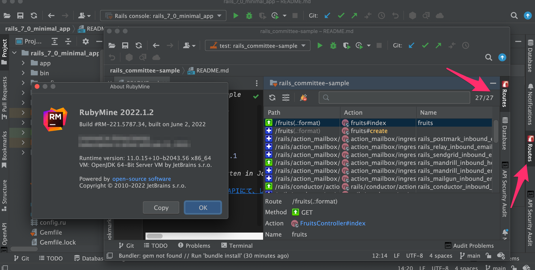Click Git commit checkmark in rails_committee-sample
535x270 pixels.
tap(425, 45)
